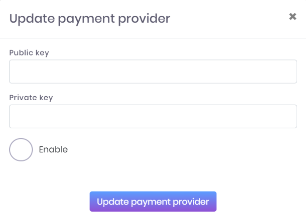Viewport: 306px width, 220px height.
Task: Click the Private key label
Action: (x=31, y=98)
